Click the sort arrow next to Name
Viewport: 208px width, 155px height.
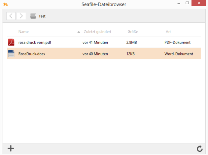point(79,32)
